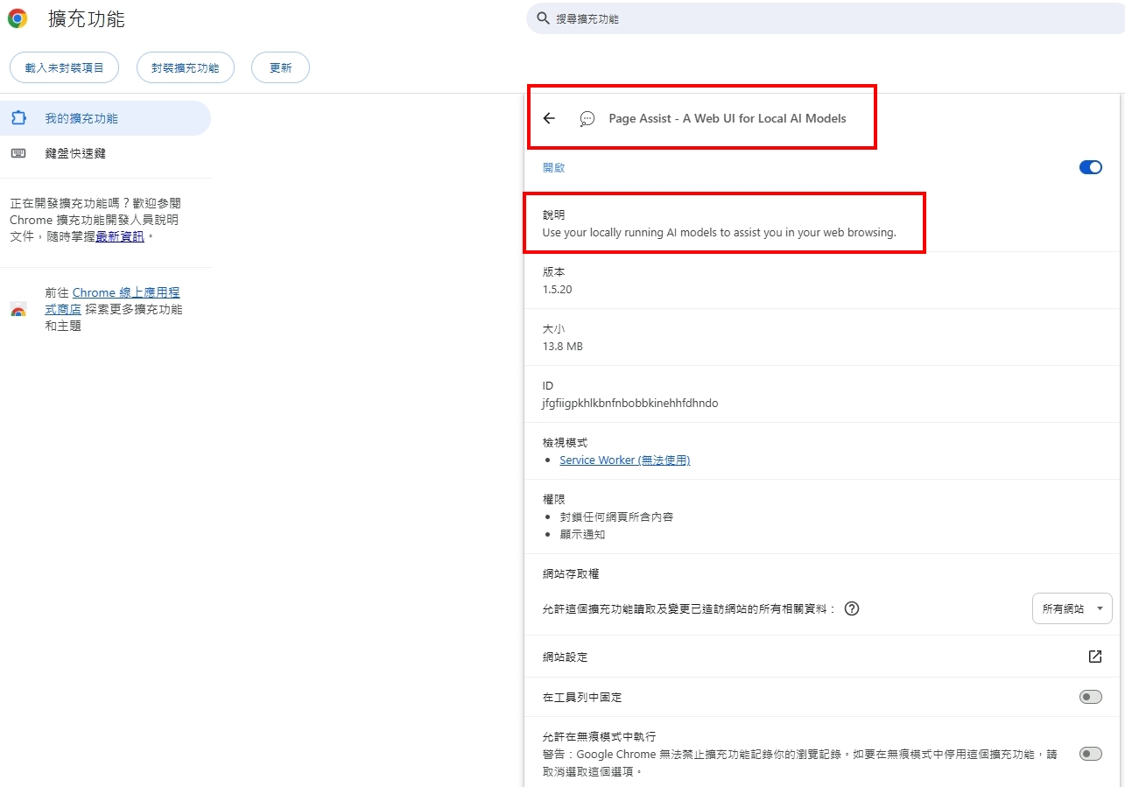Open the 所有網站 site access dropdown

click(x=1072, y=608)
